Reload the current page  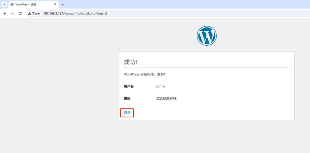[20, 14]
